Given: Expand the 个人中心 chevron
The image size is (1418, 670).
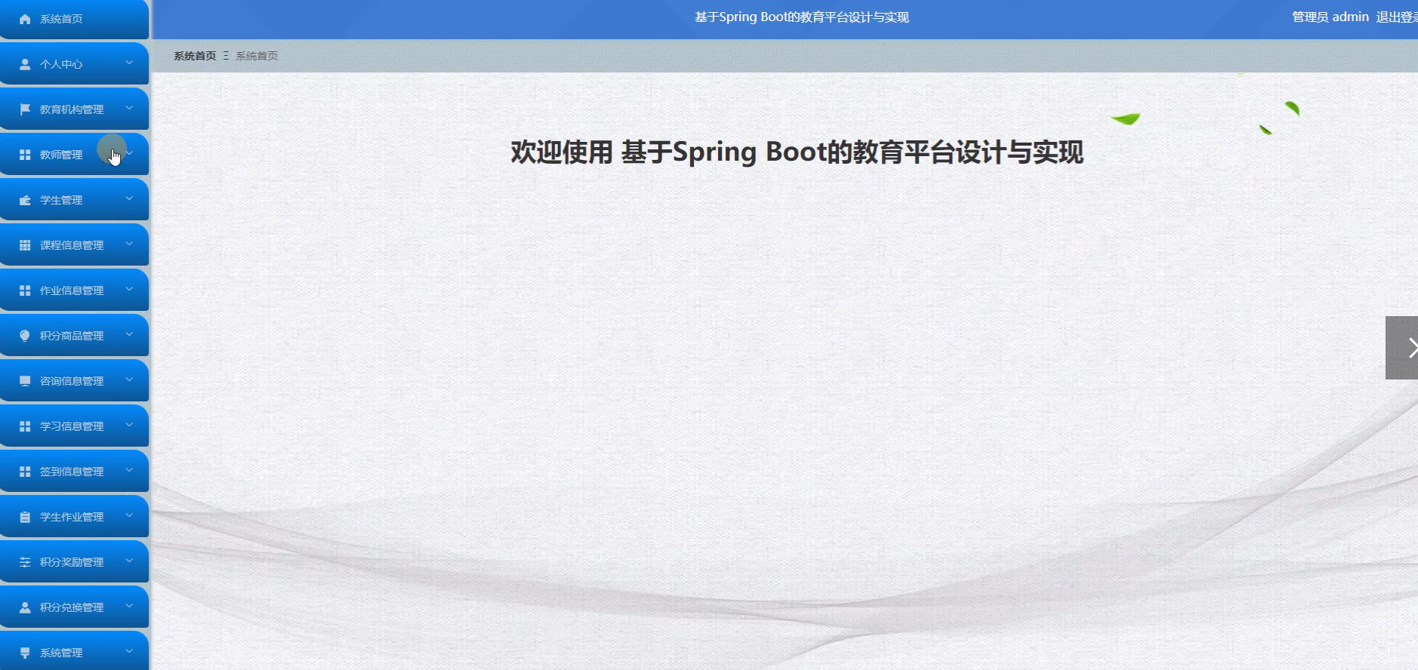Looking at the screenshot, I should click(129, 63).
